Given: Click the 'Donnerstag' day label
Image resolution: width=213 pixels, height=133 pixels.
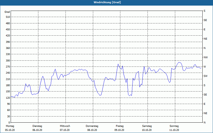Looking at the screenshot, I should [x=92, y=126].
